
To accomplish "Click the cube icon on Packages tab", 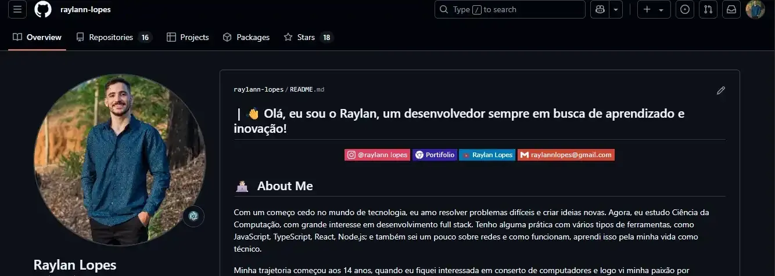I will (x=228, y=37).
